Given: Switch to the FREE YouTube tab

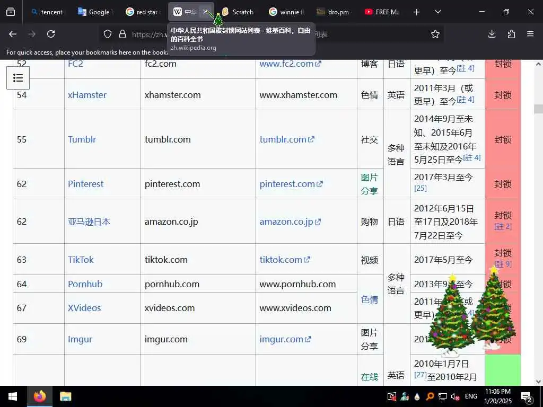Looking at the screenshot, I should pos(382,12).
